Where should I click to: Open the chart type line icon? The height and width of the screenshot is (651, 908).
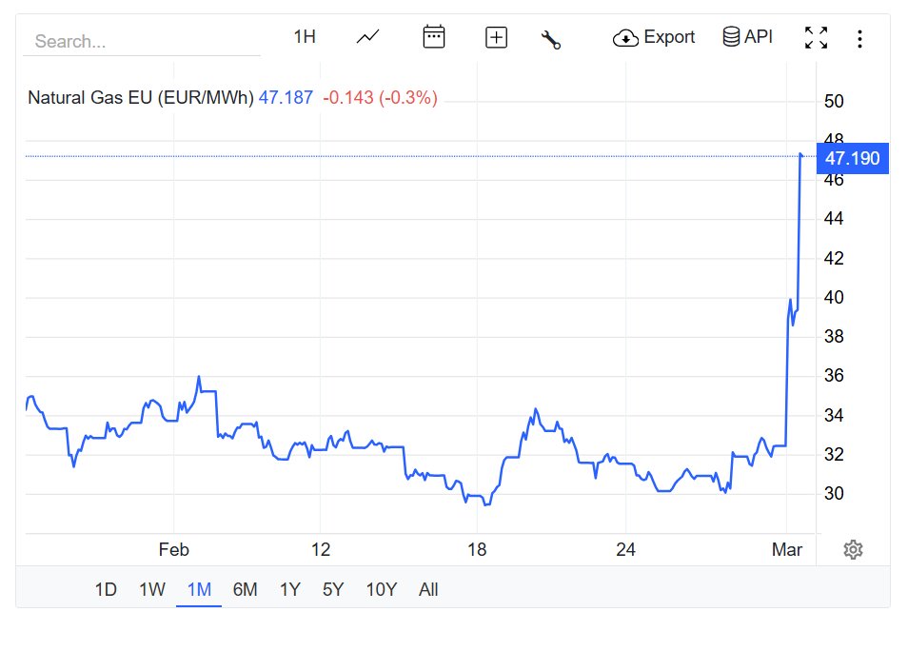coord(367,37)
